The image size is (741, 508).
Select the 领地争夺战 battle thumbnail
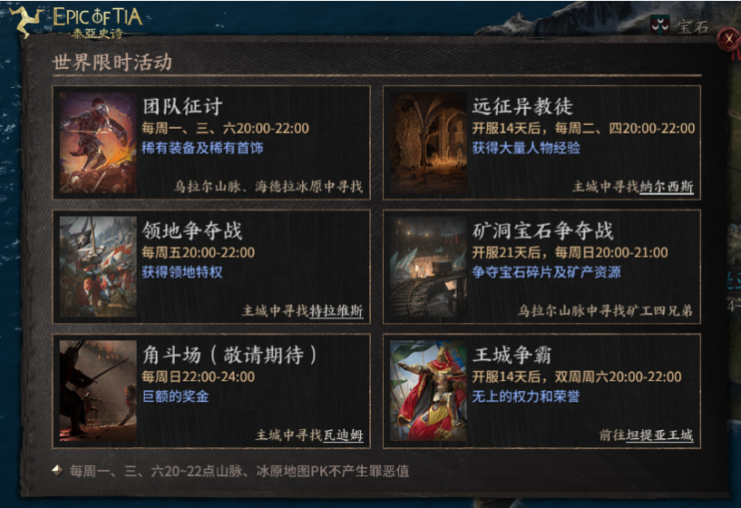(x=98, y=267)
